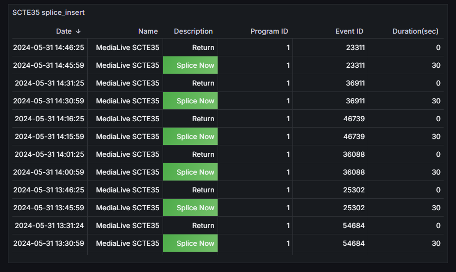Select the duration value 30 in the 13:45:59 row
The image size is (456, 272).
[436, 208]
